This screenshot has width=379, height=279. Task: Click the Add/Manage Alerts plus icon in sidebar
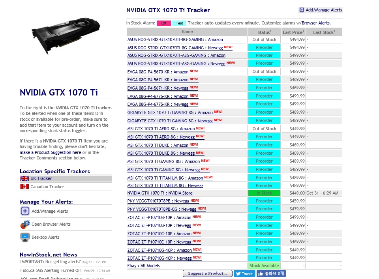[x=25, y=211]
